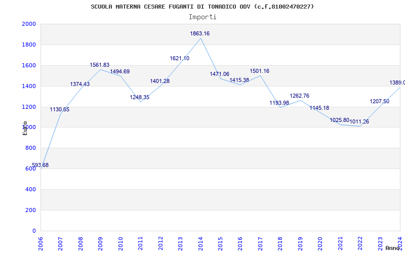Click y-axis tick label 400
This screenshot has height=253, width=405.
coord(30,189)
